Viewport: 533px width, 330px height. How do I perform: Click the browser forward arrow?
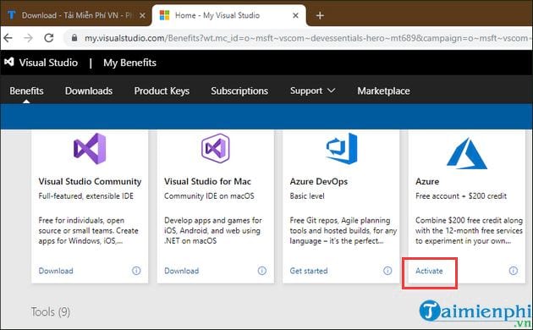(x=28, y=38)
